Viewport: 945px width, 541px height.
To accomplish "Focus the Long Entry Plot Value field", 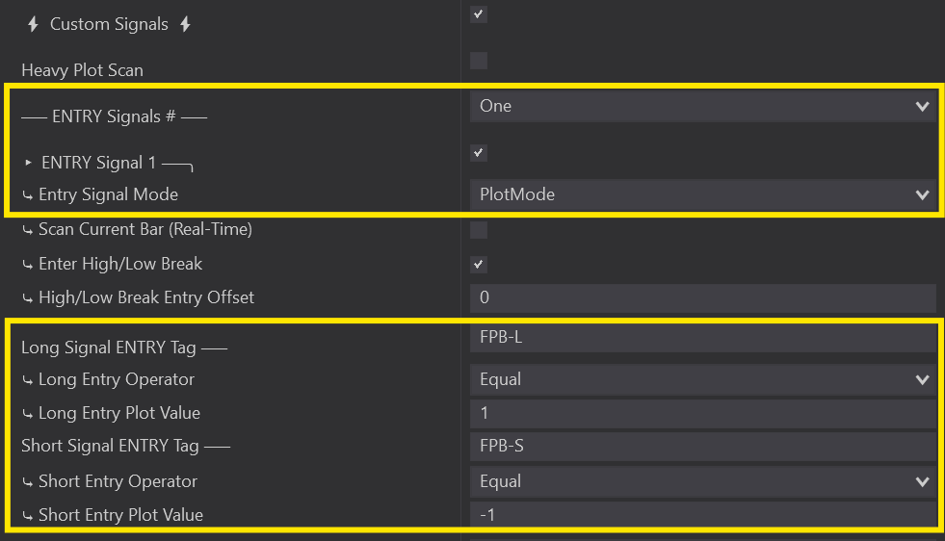I will click(x=702, y=413).
